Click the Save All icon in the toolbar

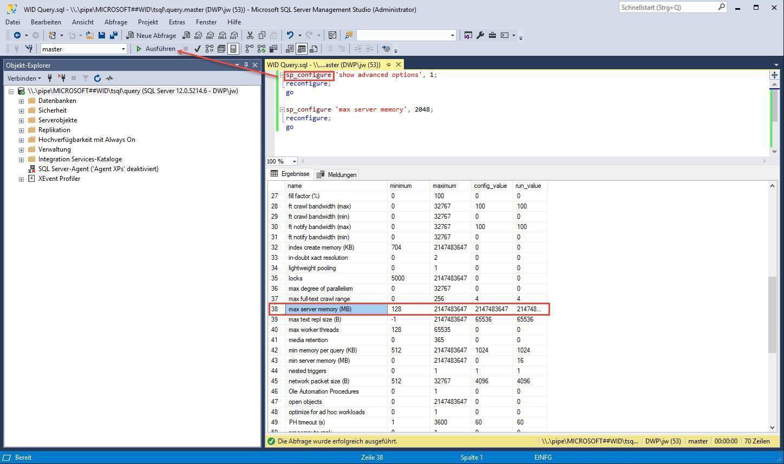coord(113,35)
